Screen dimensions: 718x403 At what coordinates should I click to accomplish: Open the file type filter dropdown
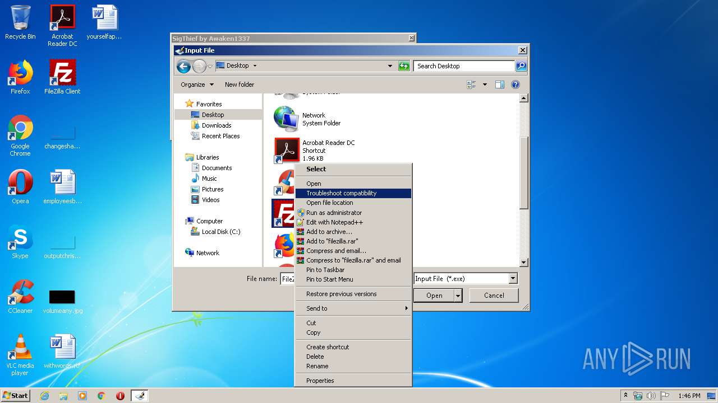pos(513,279)
